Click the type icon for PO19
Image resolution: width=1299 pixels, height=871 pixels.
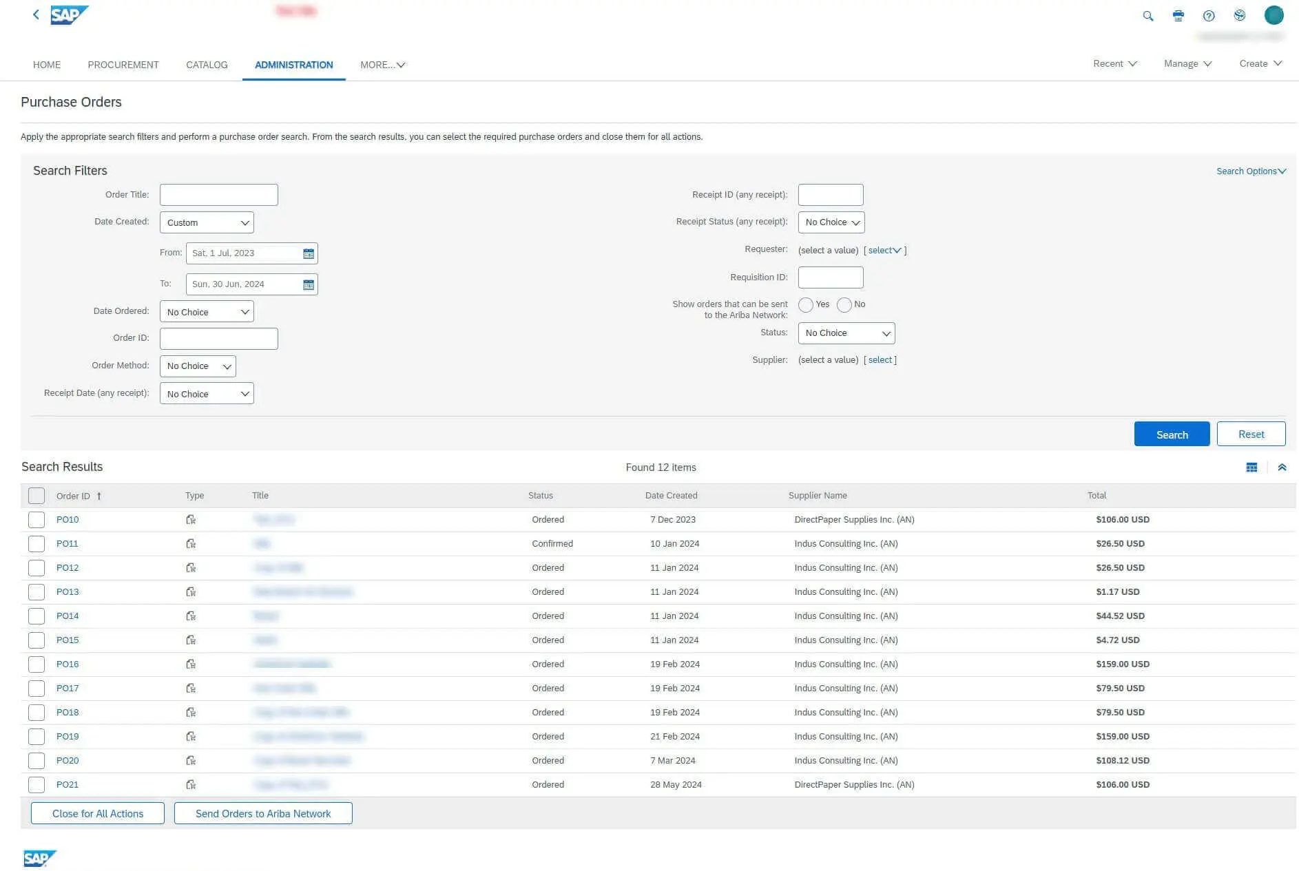[x=191, y=737]
